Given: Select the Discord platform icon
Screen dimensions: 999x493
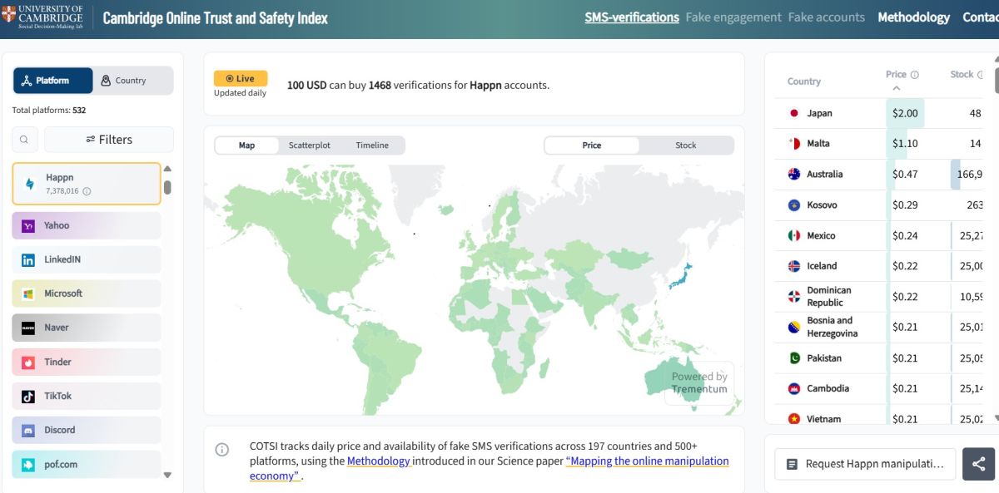Looking at the screenshot, I should 28,430.
